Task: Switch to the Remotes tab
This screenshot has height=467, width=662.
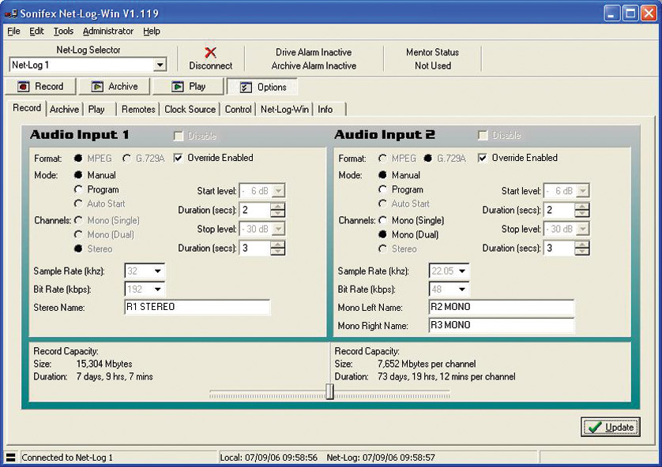Action: [x=138, y=110]
